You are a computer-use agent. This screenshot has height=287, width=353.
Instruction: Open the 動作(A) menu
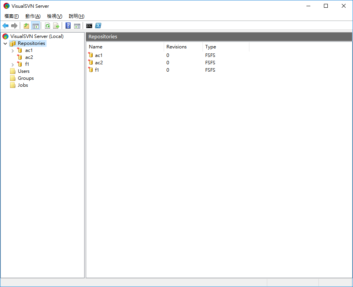(x=33, y=16)
